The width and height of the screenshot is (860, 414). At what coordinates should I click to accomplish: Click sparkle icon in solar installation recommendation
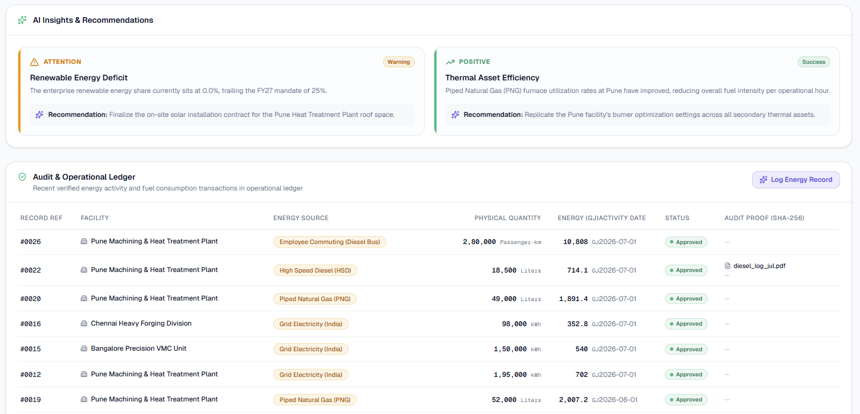(x=39, y=115)
